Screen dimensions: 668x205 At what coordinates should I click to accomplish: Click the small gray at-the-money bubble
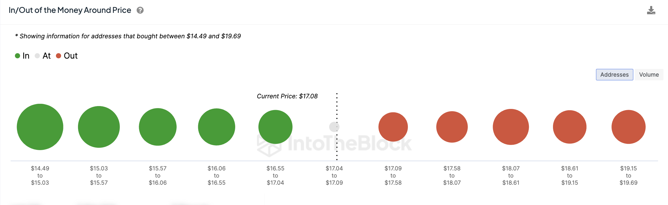pyautogui.click(x=334, y=127)
